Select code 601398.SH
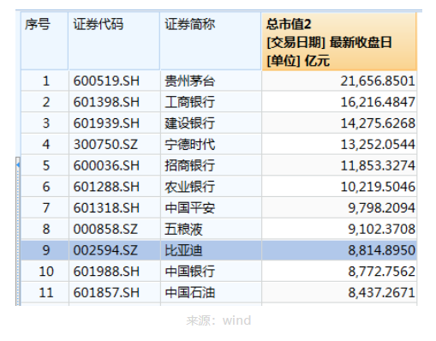This screenshot has width=436, height=341. point(106,102)
